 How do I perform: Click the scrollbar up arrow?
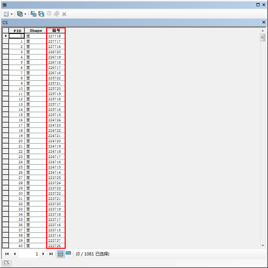tap(263, 31)
